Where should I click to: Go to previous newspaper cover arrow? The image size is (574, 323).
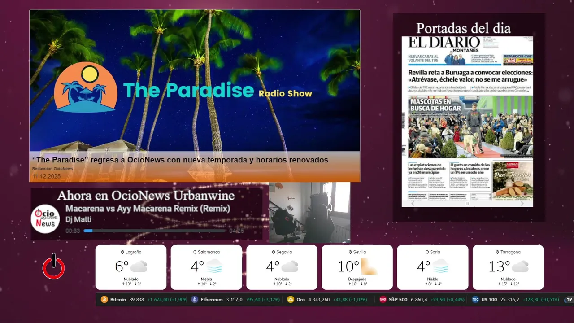pos(413,203)
